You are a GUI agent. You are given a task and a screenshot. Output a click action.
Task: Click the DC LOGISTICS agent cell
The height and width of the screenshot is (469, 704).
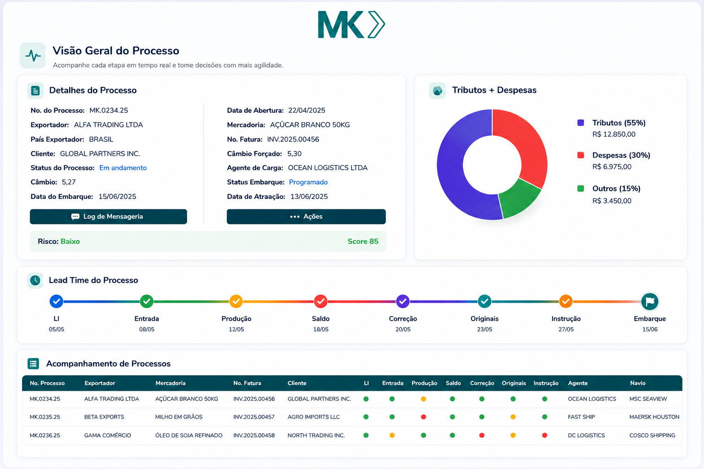pyautogui.click(x=586, y=435)
